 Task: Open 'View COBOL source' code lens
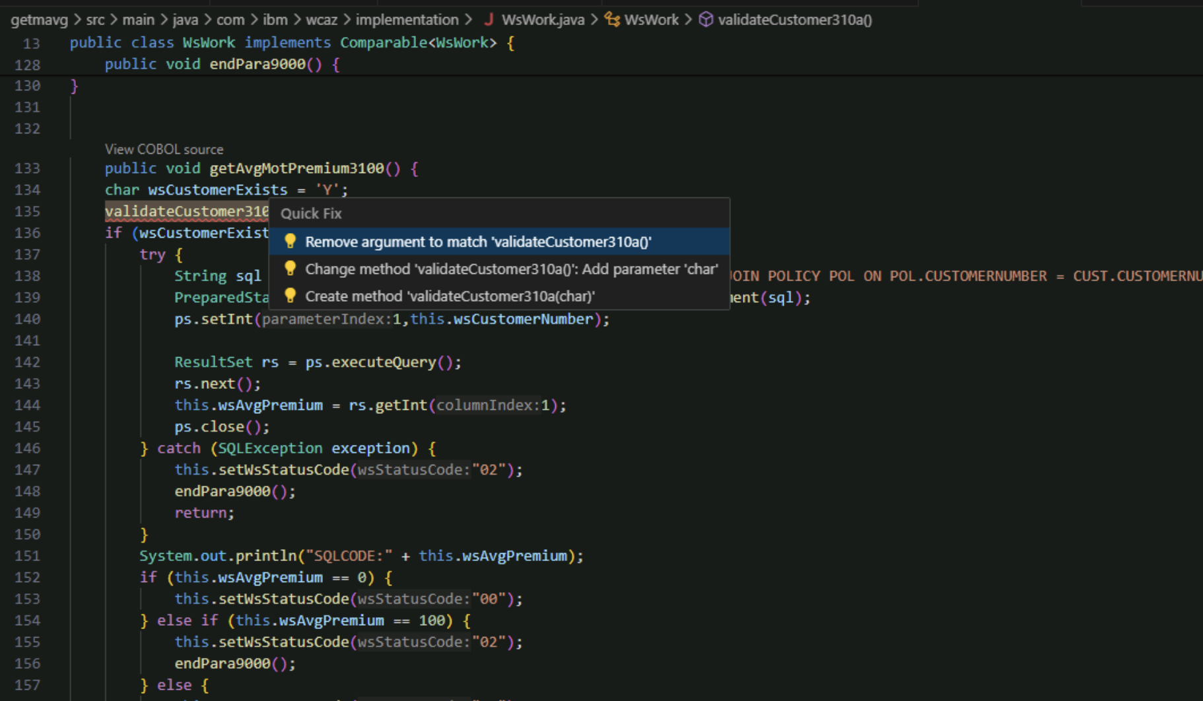point(164,149)
